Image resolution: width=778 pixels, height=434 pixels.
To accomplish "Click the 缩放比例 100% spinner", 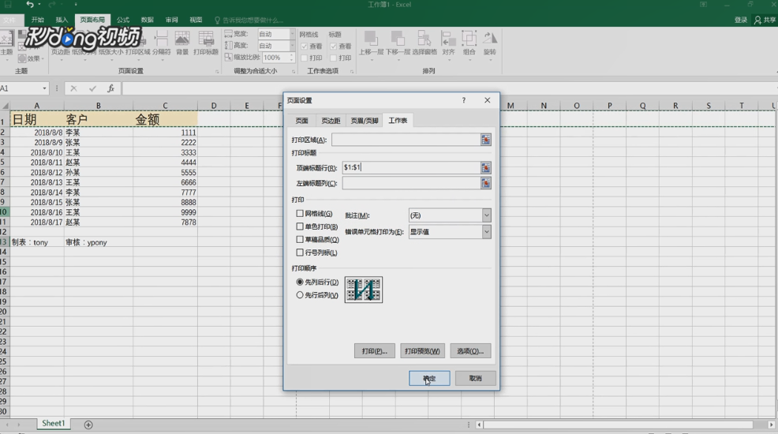I will coord(291,58).
